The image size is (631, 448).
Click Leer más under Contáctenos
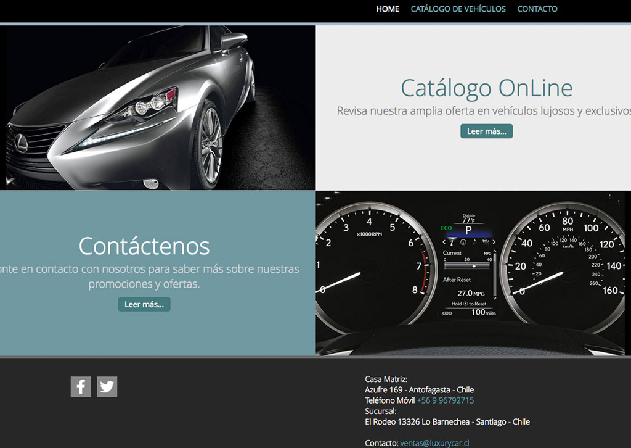pyautogui.click(x=144, y=304)
